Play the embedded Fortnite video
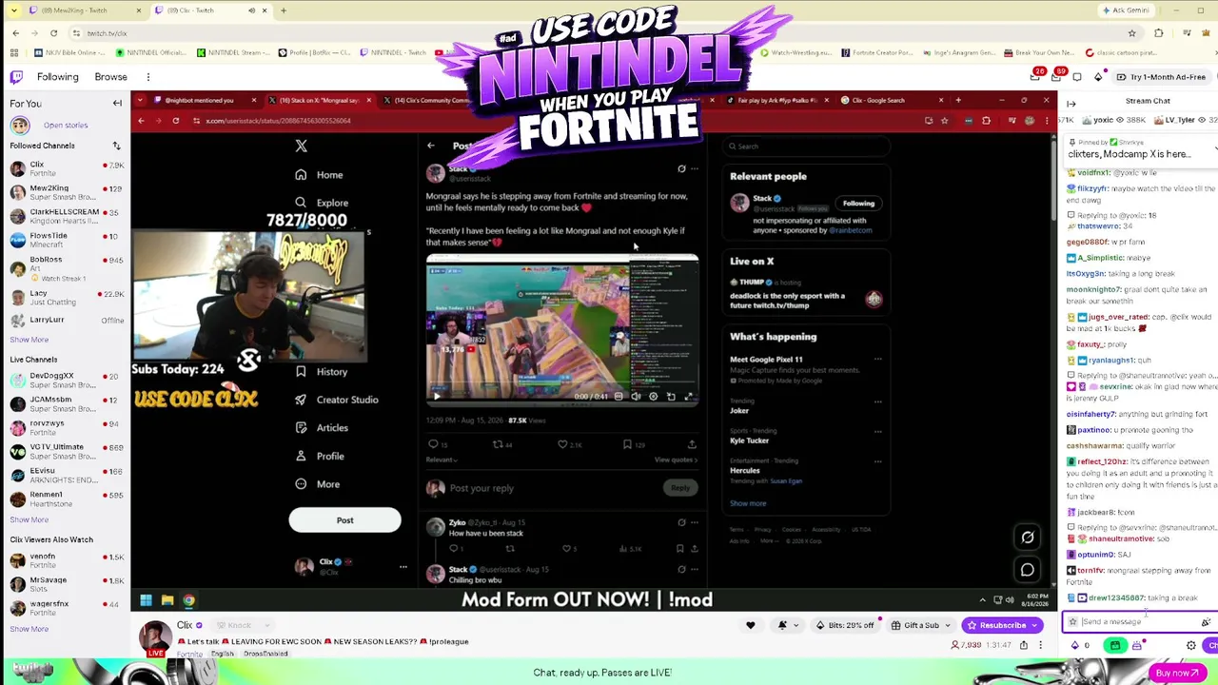 pos(437,397)
